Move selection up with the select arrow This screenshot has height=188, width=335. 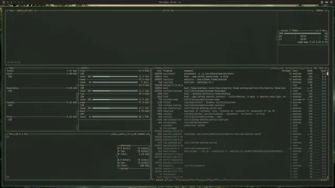pos(154,180)
